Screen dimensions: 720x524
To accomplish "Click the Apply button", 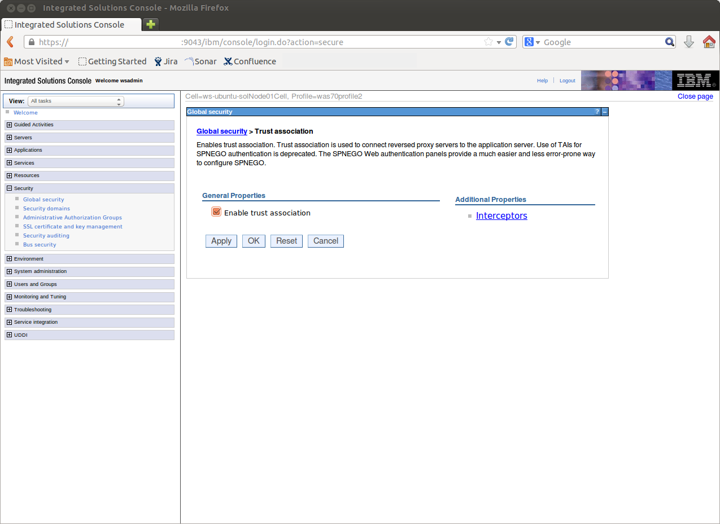I will [221, 241].
